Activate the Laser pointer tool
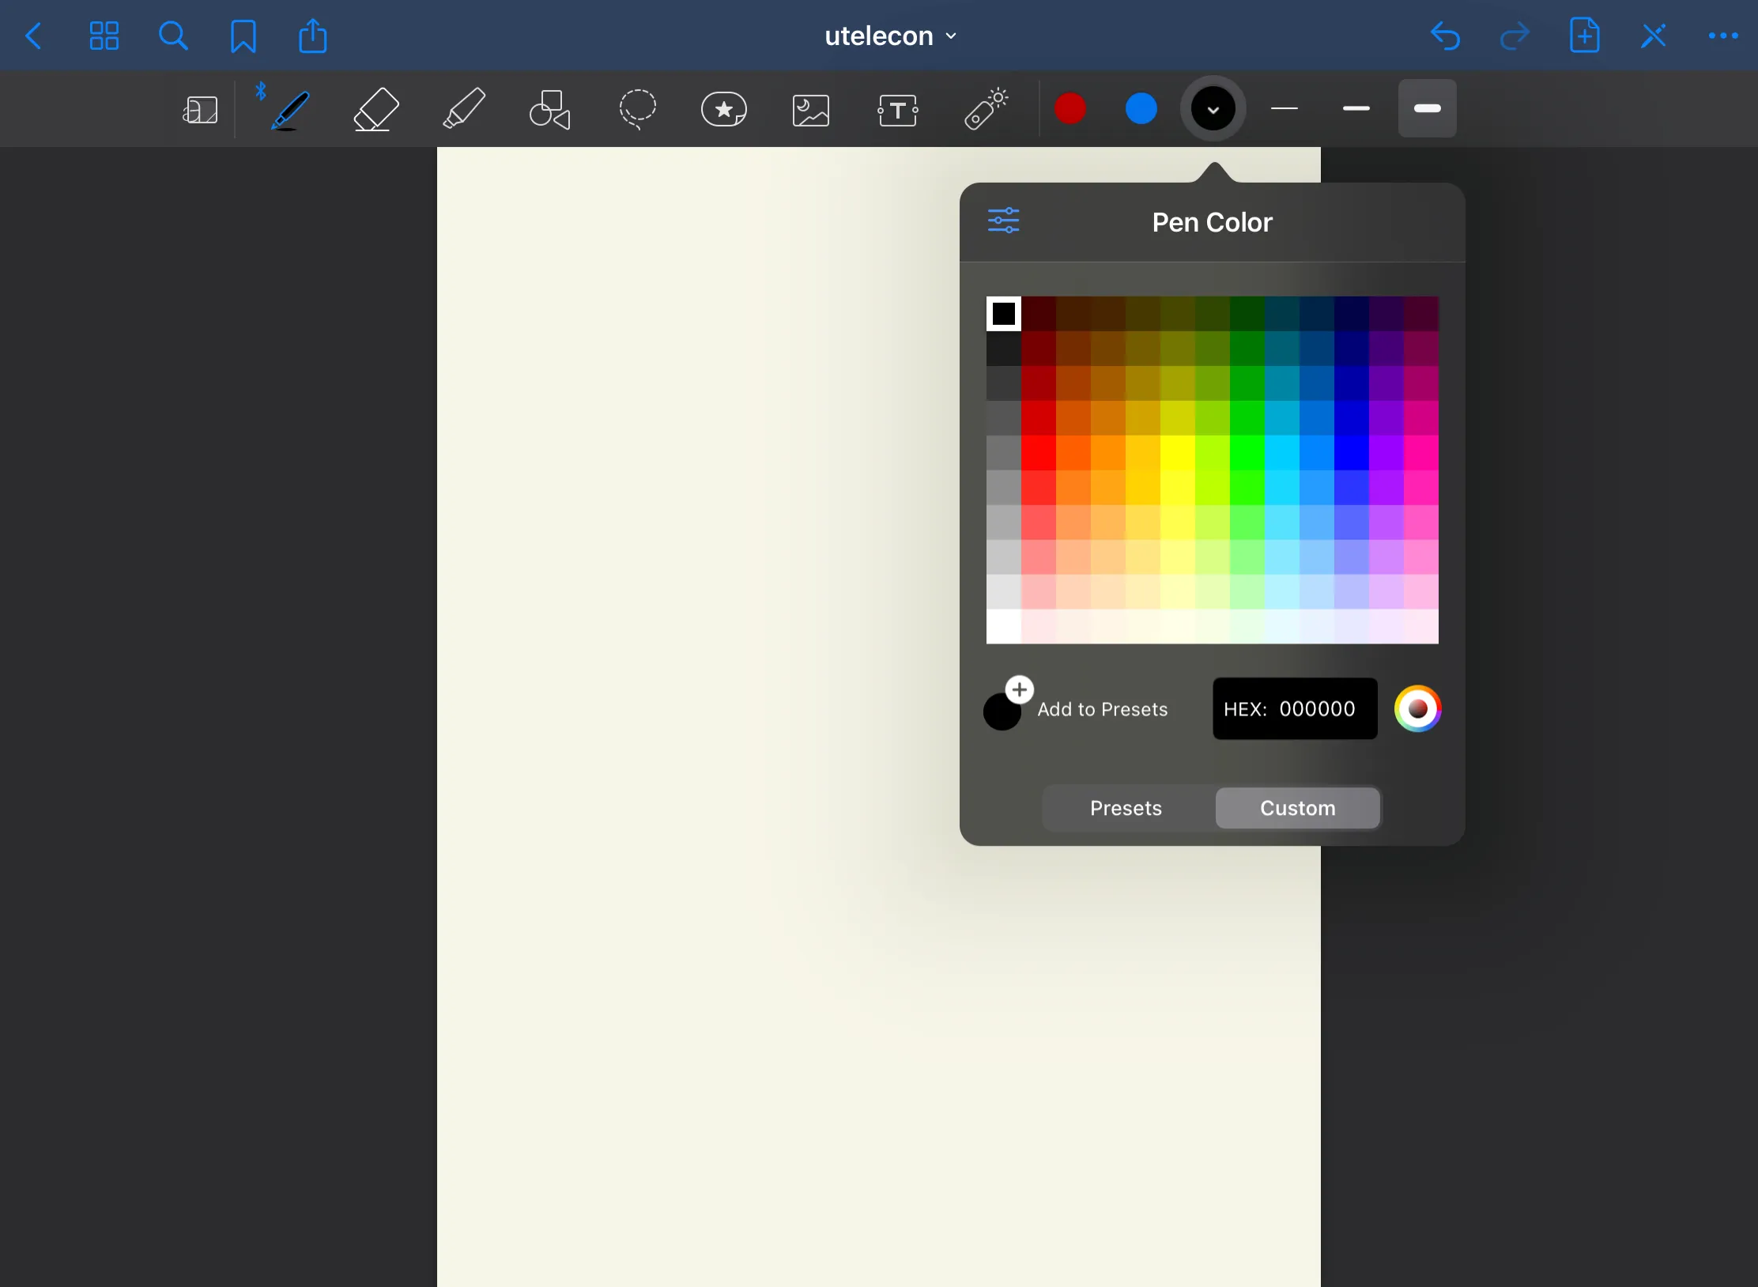 [985, 109]
